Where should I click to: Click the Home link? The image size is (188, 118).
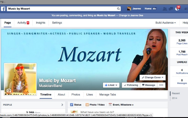tap(148, 9)
